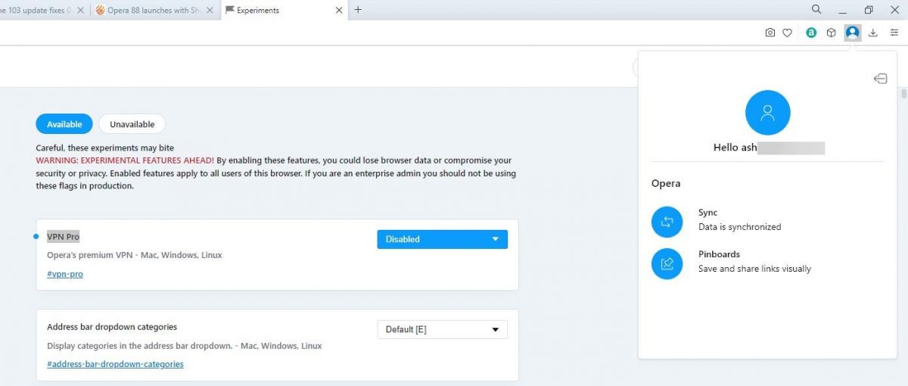
Task: Open the extensions cube icon
Action: [831, 33]
